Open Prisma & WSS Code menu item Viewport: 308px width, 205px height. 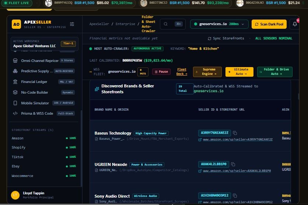[44, 114]
